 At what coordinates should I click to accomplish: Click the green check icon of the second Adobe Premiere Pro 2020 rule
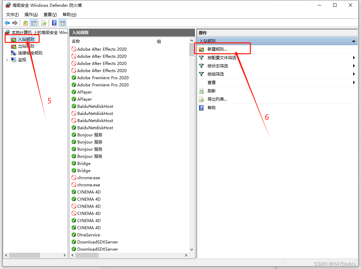click(x=74, y=85)
